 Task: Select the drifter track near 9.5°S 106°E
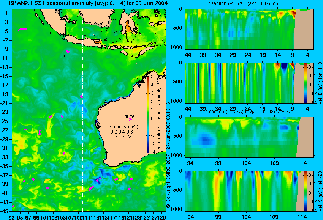click(x=68, y=52)
